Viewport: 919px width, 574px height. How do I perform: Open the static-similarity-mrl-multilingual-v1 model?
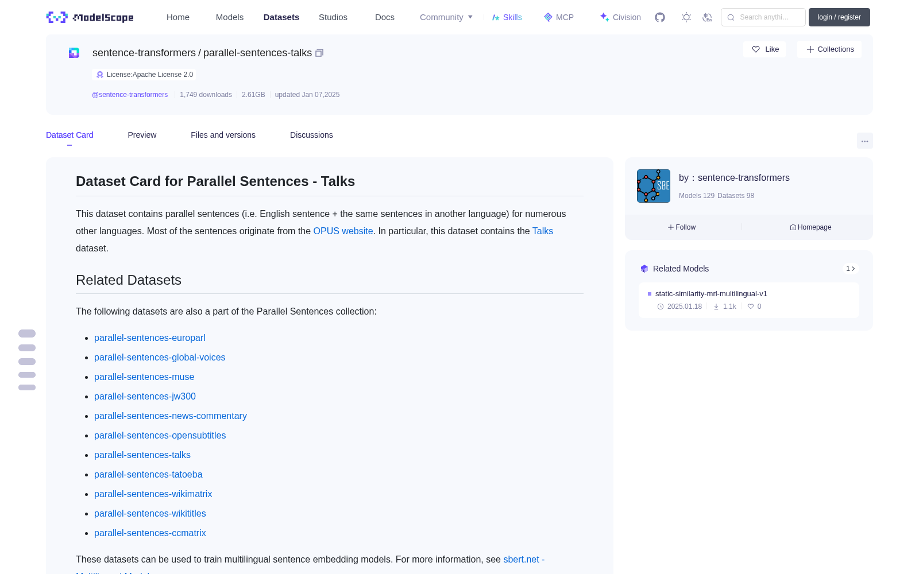711,294
